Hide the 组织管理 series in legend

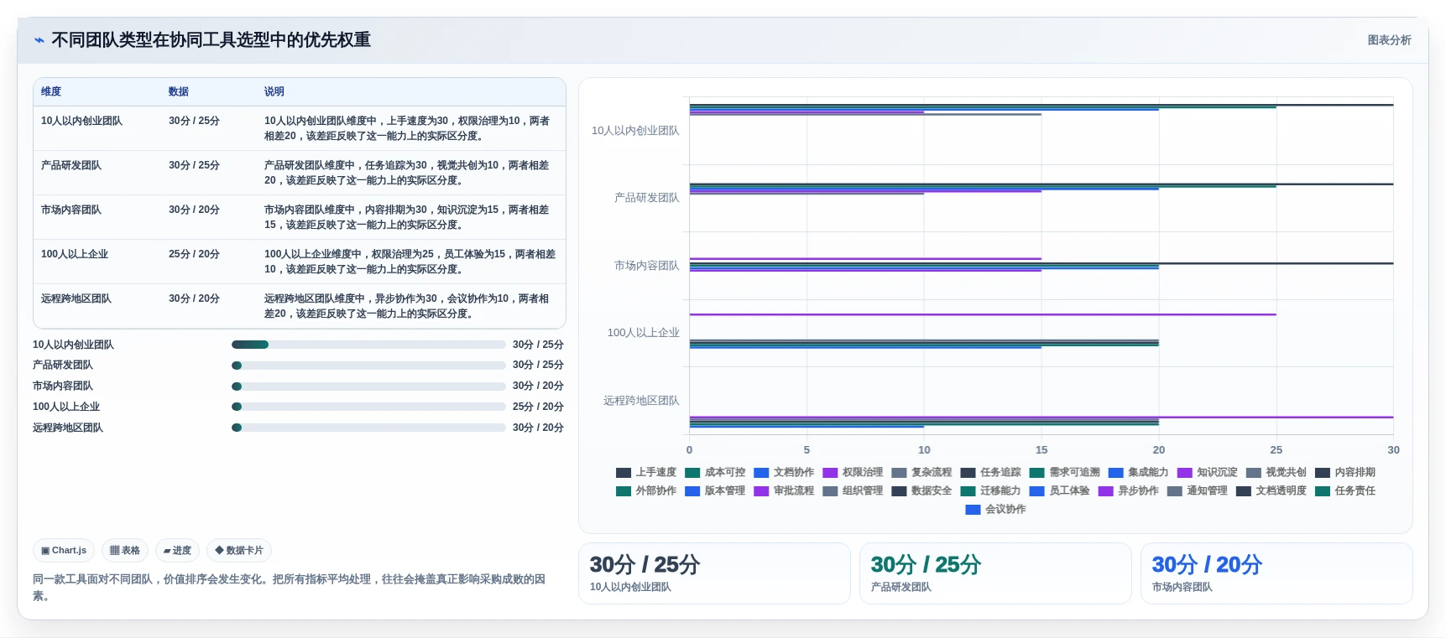[x=853, y=491]
